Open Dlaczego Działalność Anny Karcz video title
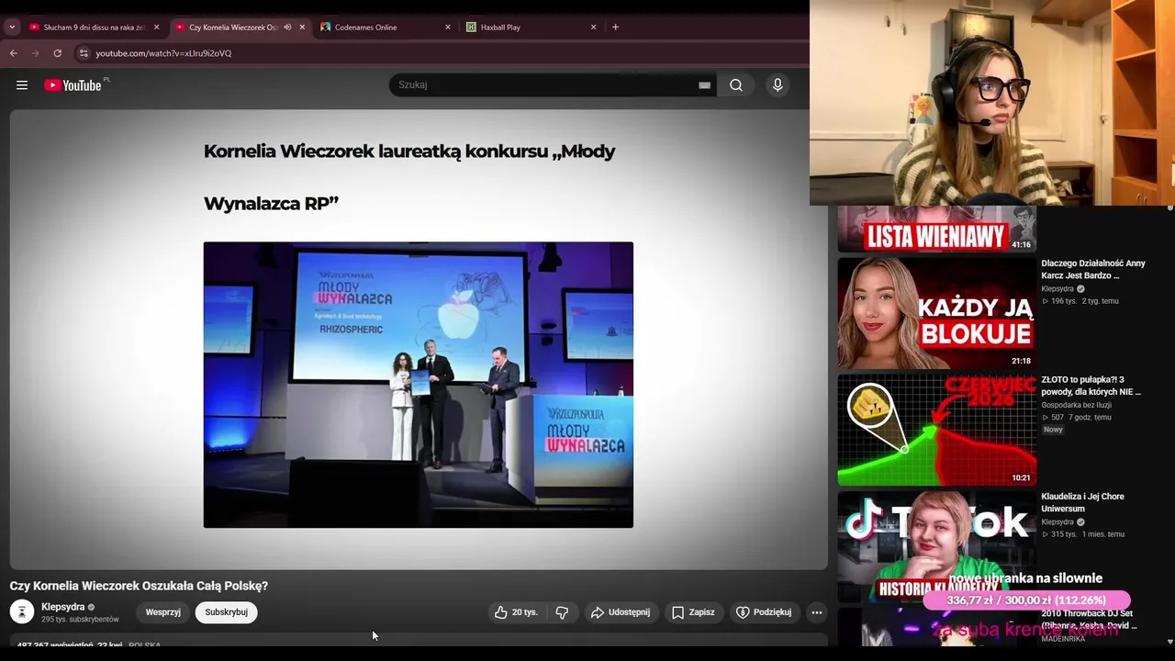 click(x=1092, y=269)
